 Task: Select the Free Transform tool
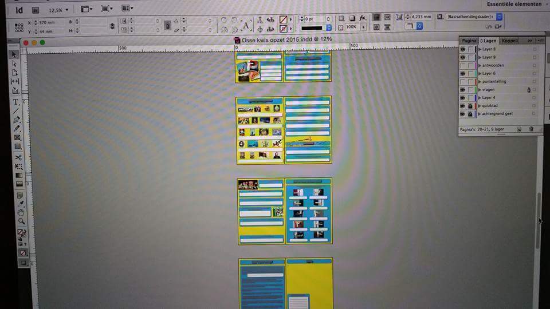pos(18,167)
